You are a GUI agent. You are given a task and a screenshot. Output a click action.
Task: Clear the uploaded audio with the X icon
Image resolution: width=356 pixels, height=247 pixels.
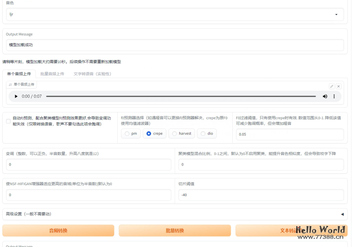coord(338,86)
